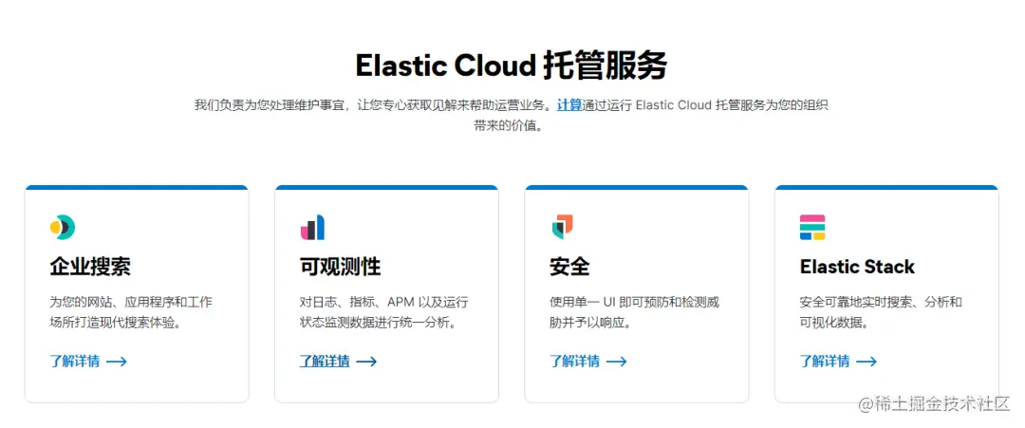This screenshot has width=1025, height=428.
Task: Select the 企业搜索 card heading
Action: (90, 267)
